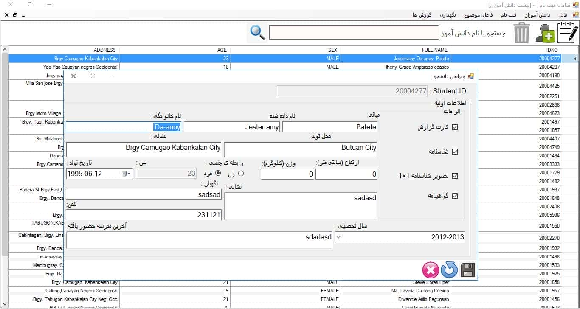
Task: Click the AGE column header
Action: coord(175,50)
